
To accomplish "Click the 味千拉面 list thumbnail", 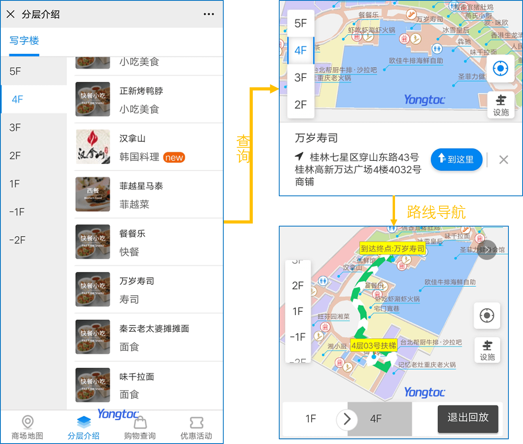I will pyautogui.click(x=93, y=385).
